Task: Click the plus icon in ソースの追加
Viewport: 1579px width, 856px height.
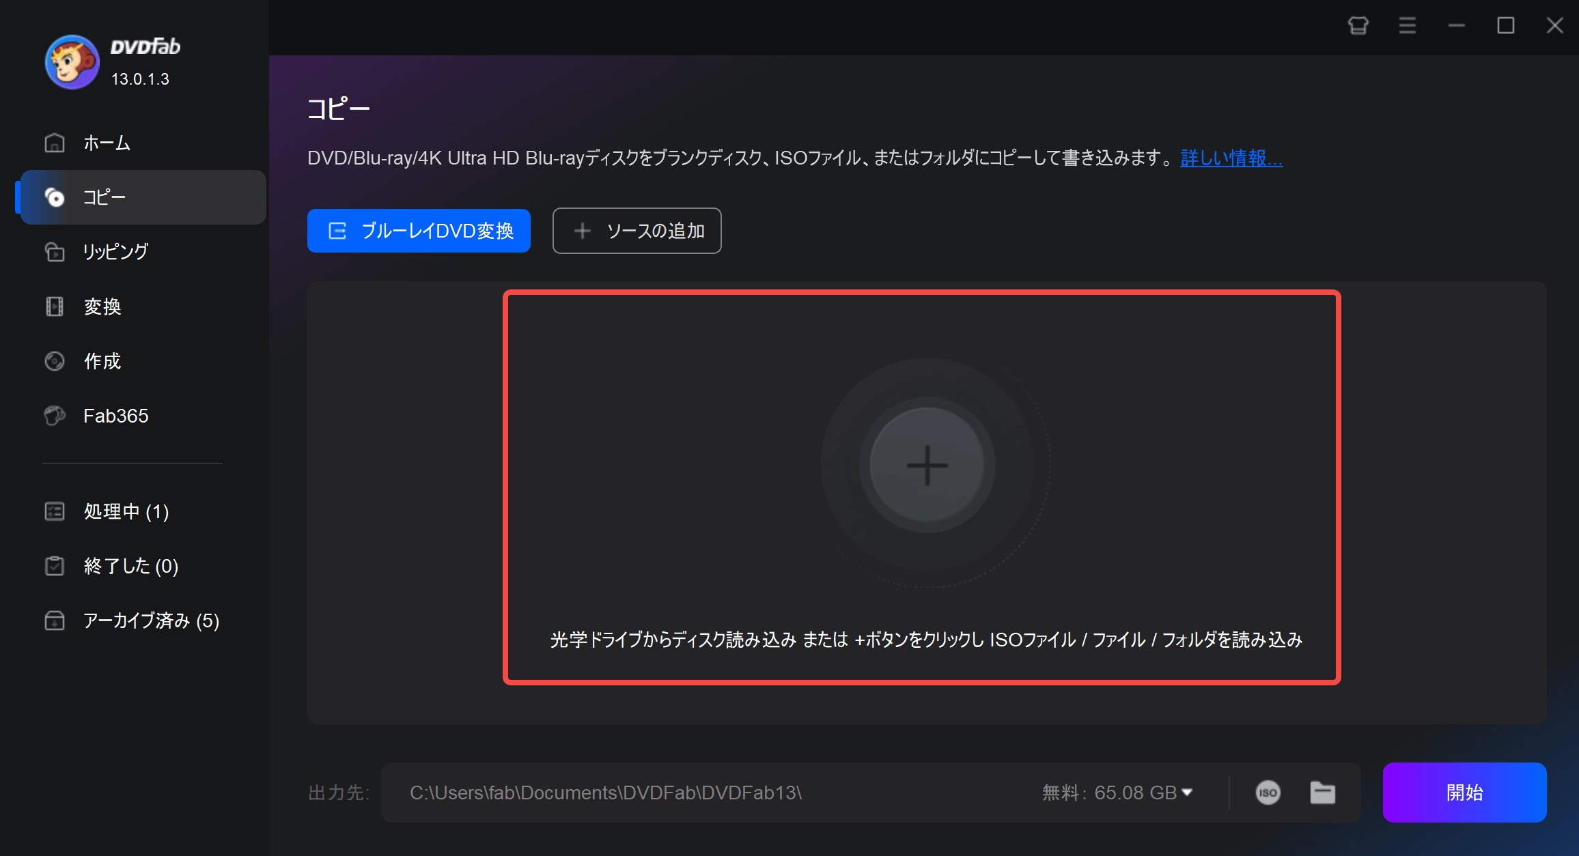Action: [582, 231]
